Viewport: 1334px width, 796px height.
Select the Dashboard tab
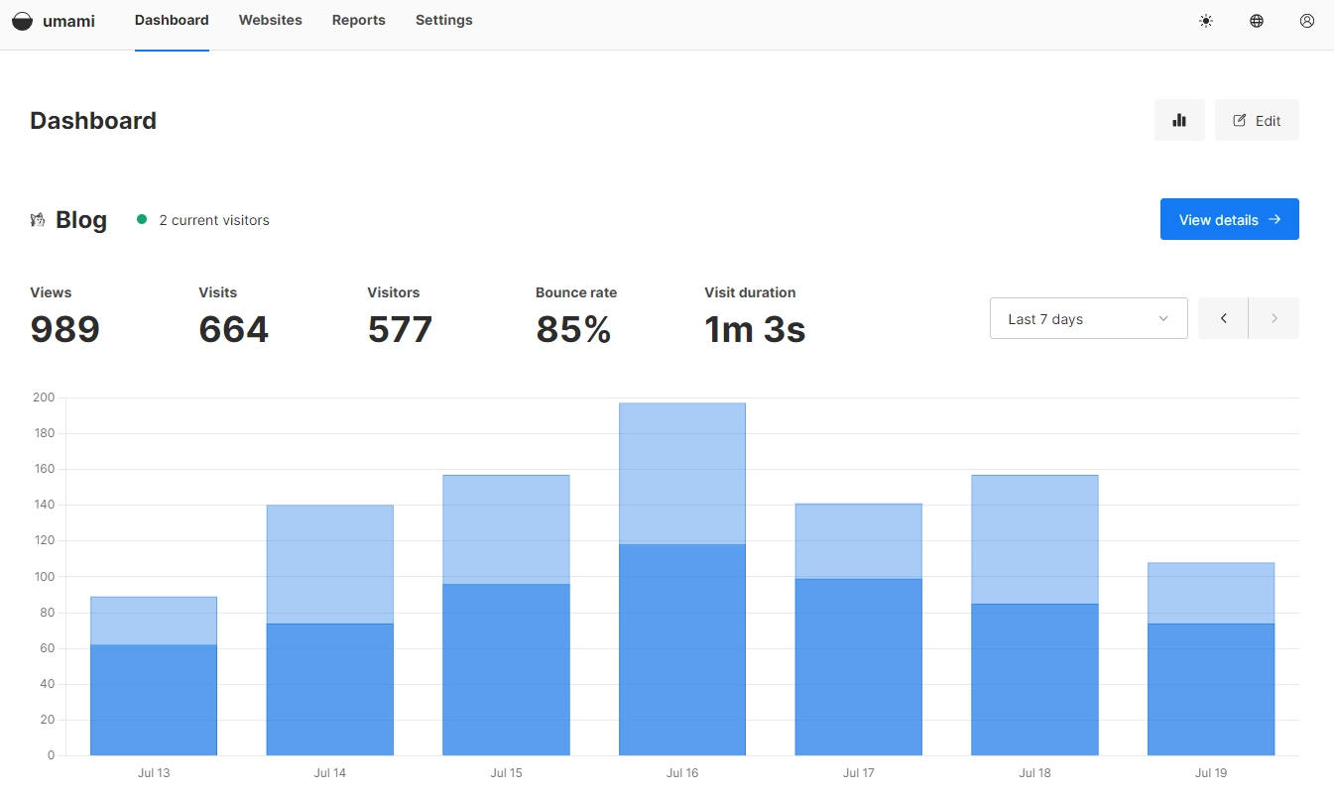(172, 20)
